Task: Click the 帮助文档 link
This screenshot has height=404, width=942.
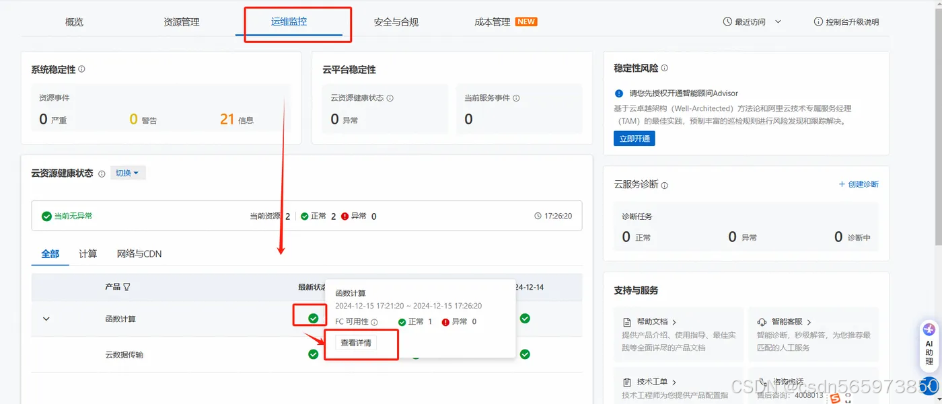Action: click(652, 322)
